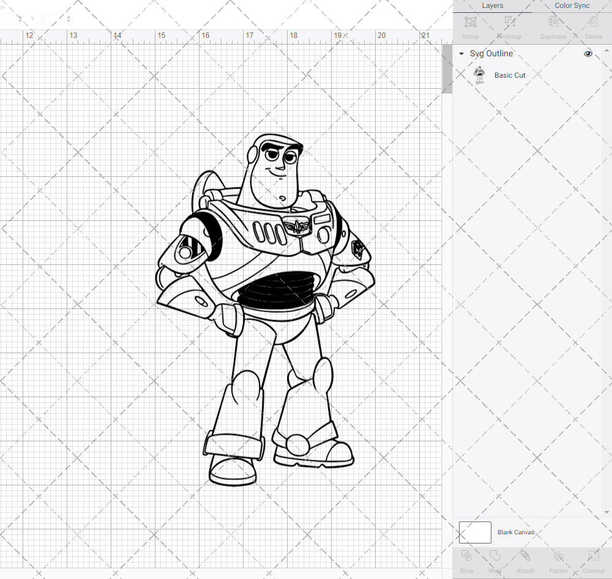
Task: Click the Attach paperclip icon
Action: pyautogui.click(x=525, y=556)
